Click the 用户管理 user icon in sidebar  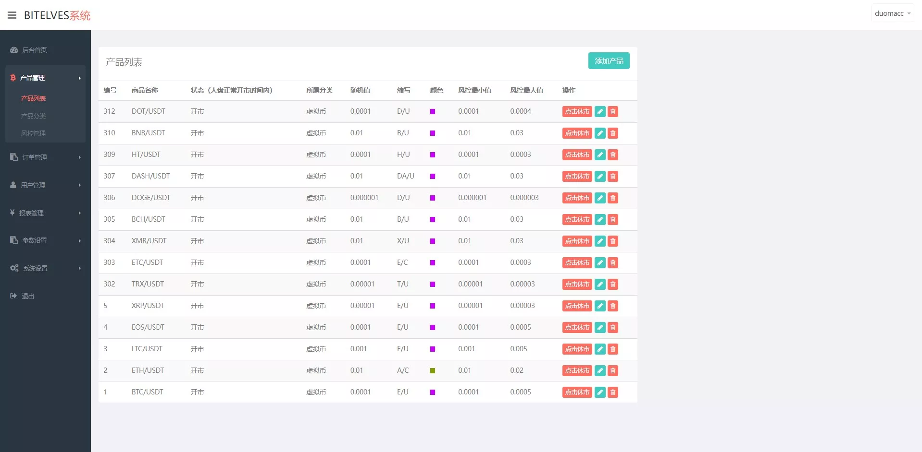coord(13,185)
